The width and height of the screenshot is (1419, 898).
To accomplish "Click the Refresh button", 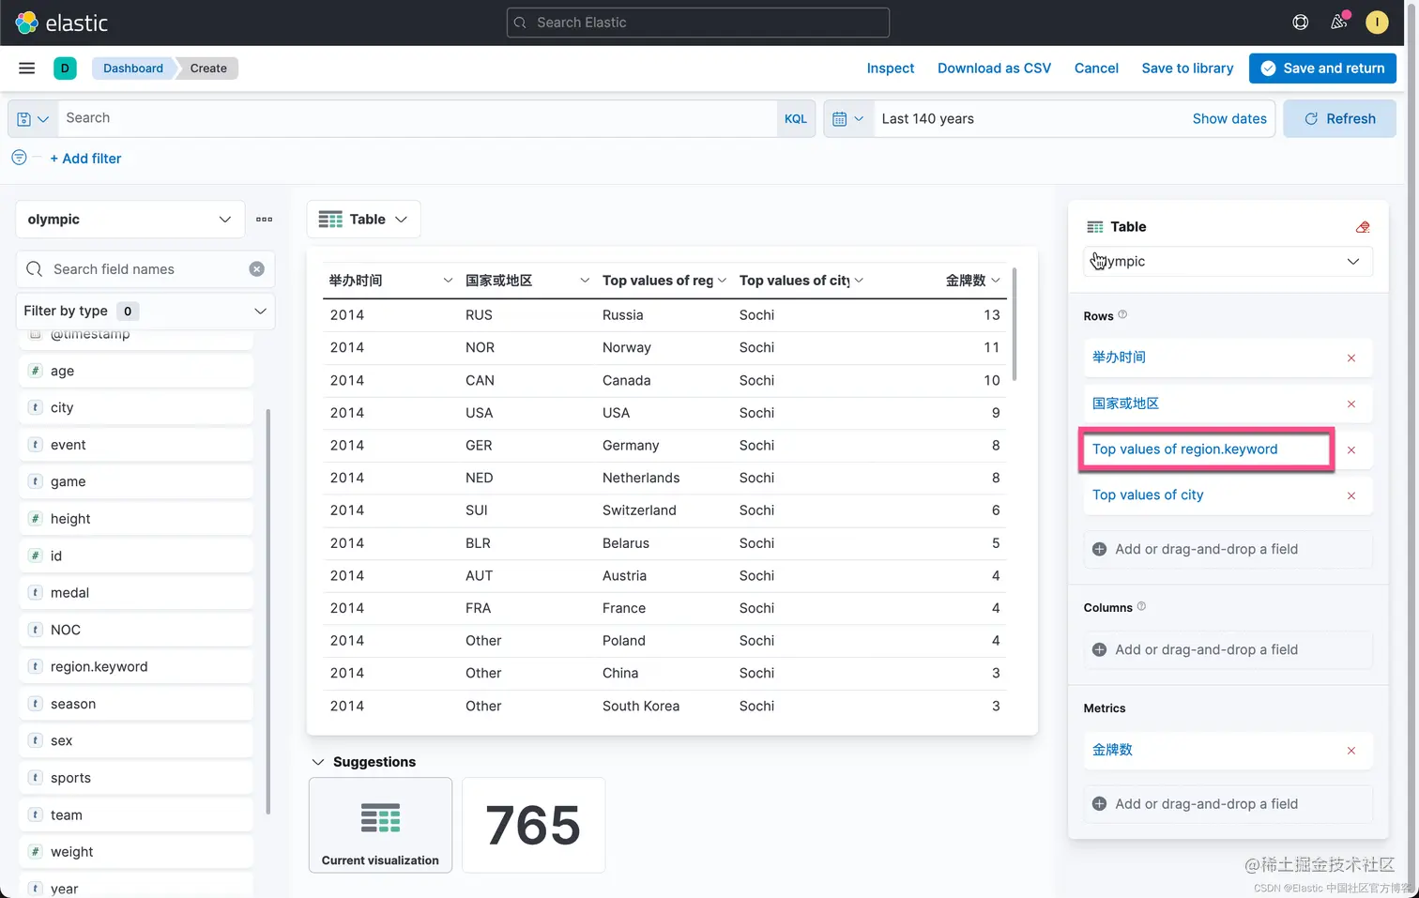I will [x=1339, y=119].
